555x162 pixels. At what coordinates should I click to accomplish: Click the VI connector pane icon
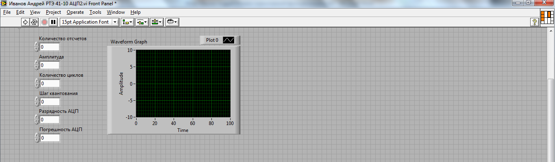click(547, 18)
